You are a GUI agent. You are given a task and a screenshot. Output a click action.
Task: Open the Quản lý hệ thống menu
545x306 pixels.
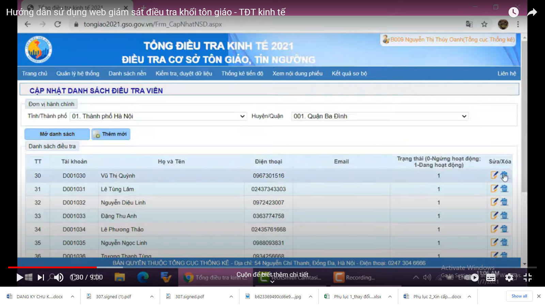pyautogui.click(x=78, y=73)
